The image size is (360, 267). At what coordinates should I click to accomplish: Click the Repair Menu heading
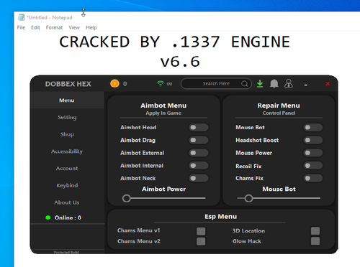[279, 106]
